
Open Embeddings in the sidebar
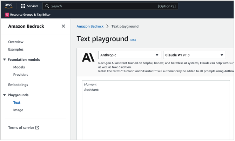[18, 85]
